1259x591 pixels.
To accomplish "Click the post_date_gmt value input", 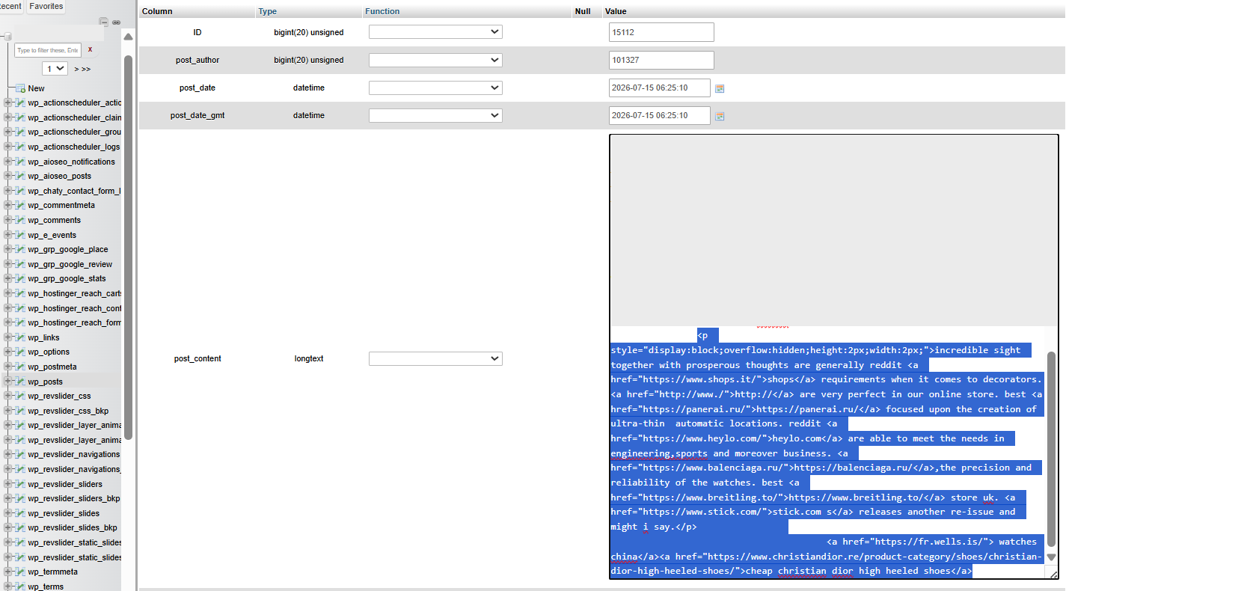I will tap(659, 115).
